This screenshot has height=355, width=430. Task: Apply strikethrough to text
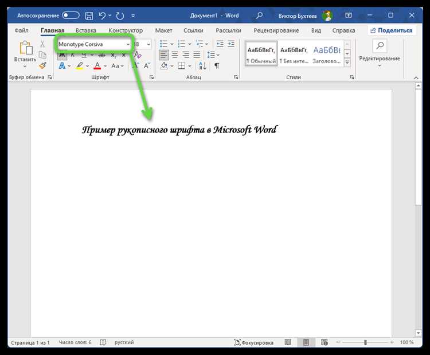[101, 55]
